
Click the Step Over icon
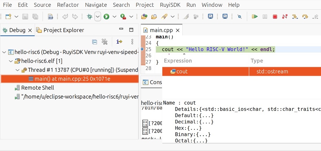[x=305, y=17]
